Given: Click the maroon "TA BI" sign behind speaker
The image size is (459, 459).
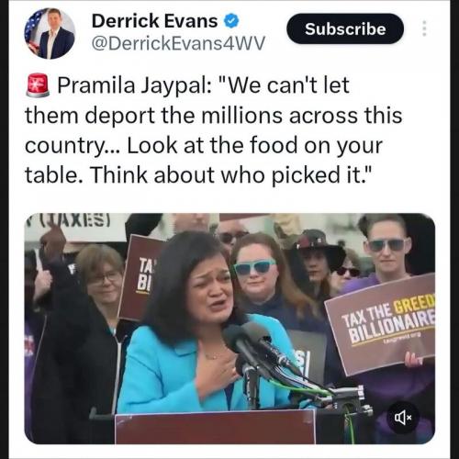Looking at the screenshot, I should click(x=141, y=277).
